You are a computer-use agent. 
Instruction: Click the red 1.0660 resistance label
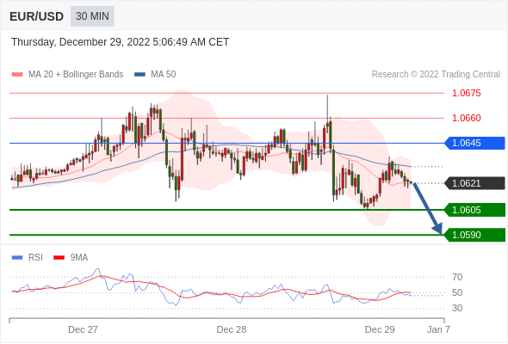click(467, 118)
